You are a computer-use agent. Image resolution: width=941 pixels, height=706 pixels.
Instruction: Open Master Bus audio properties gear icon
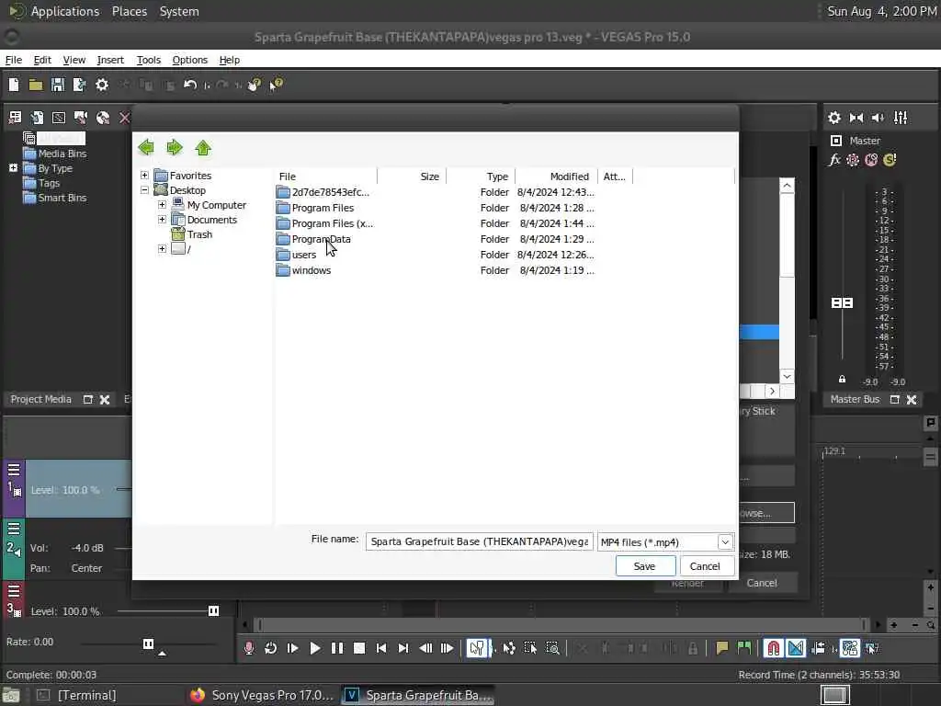[x=834, y=118]
